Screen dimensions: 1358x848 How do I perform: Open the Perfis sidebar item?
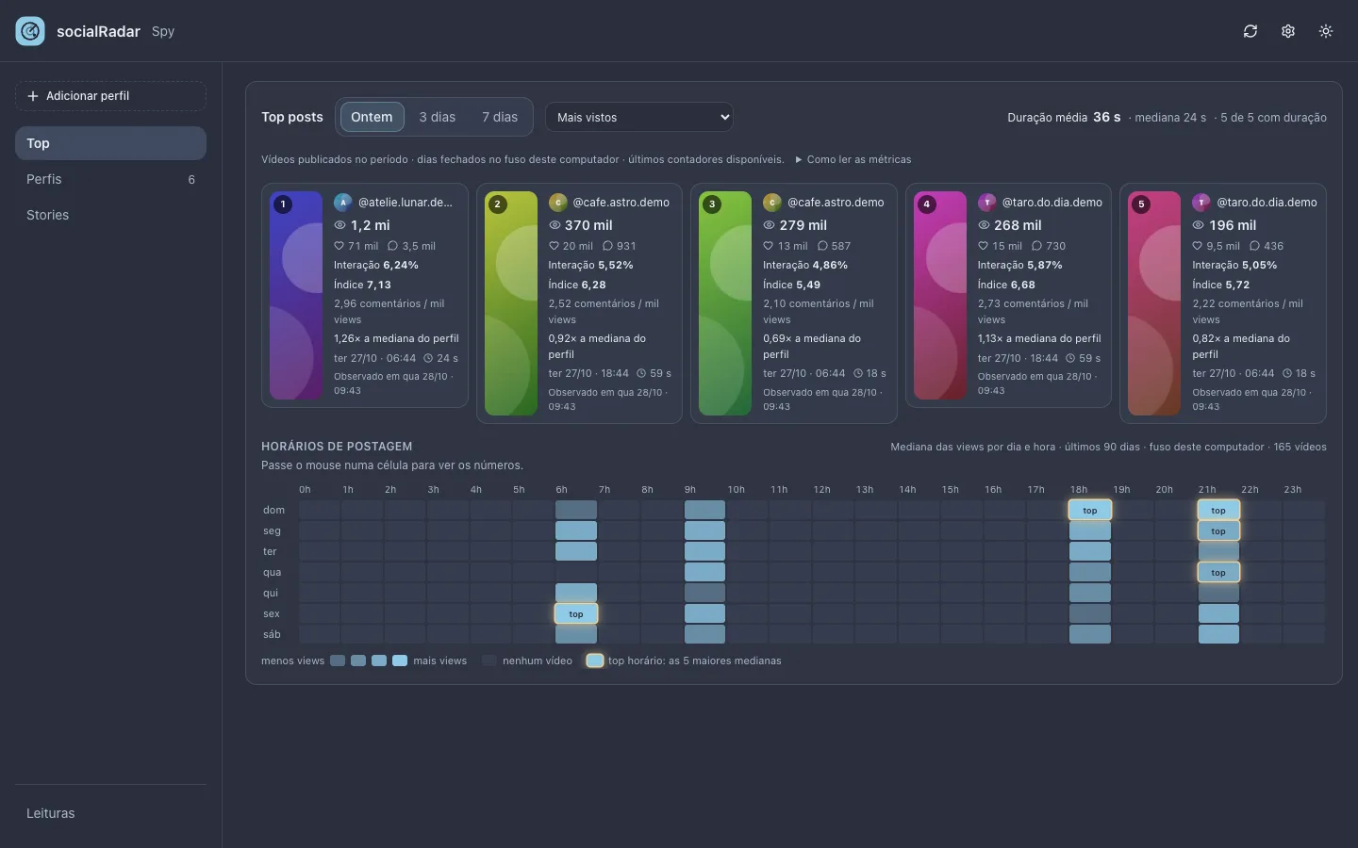pos(110,179)
